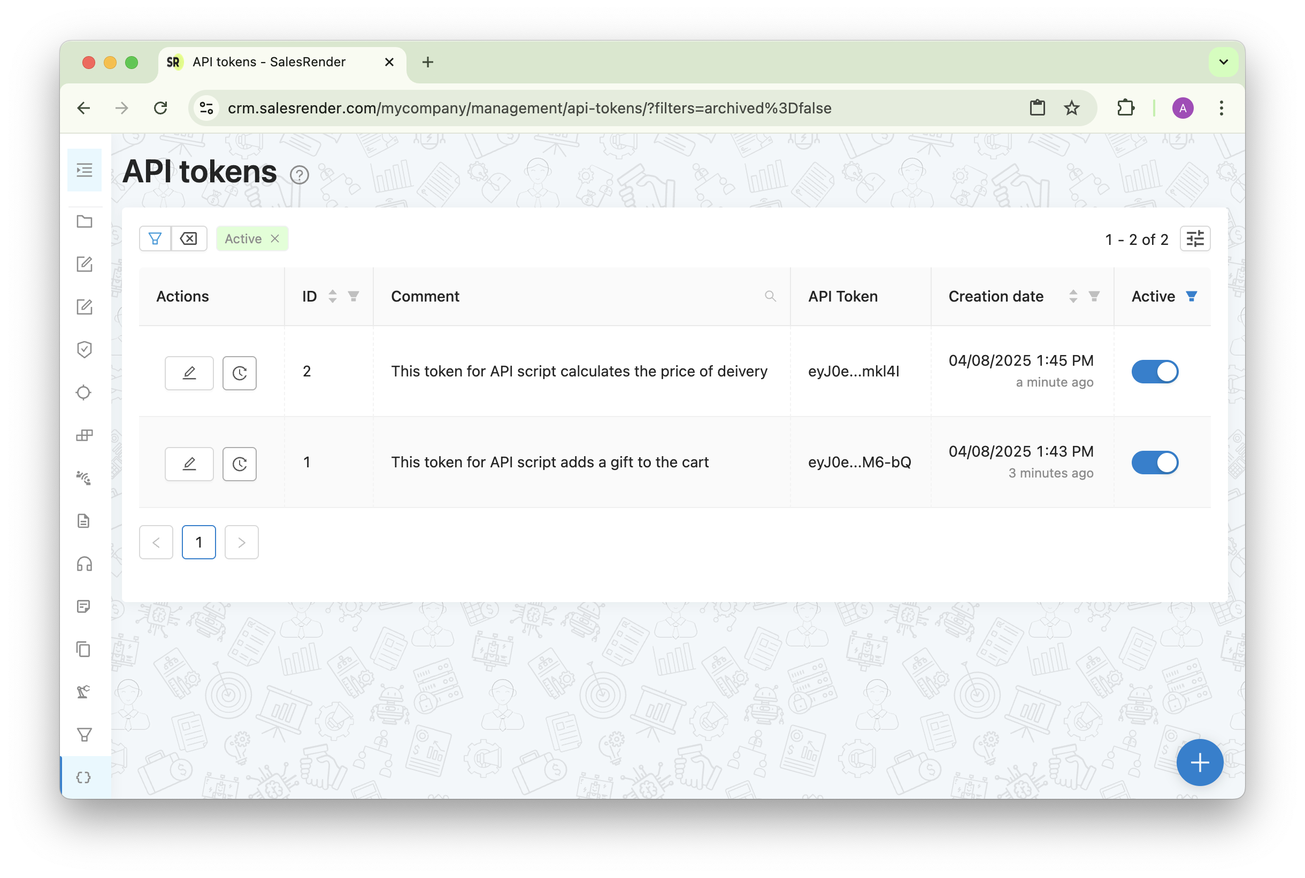The height and width of the screenshot is (878, 1305).
Task: Open site information icon in address bar
Action: [x=206, y=108]
